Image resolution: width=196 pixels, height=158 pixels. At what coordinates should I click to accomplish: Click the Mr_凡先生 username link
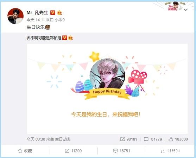pyautogui.click(x=37, y=13)
